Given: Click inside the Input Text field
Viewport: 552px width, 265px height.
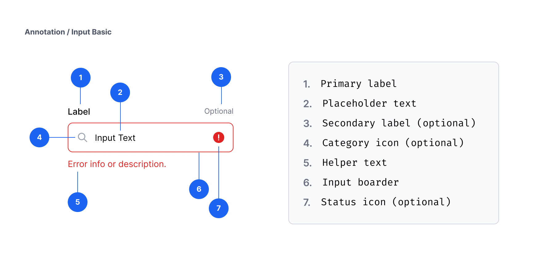Looking at the screenshot, I should 160,138.
